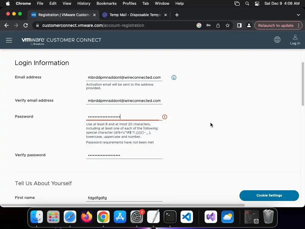Open Finder from the dock

tap(37, 217)
